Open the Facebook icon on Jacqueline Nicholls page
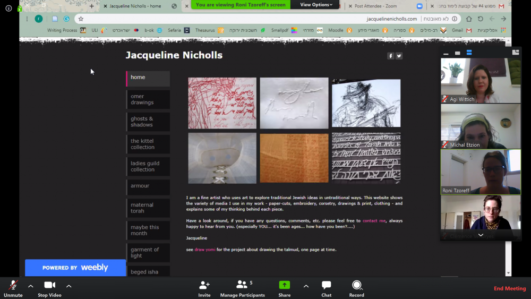This screenshot has width=531, height=299. coord(390,56)
